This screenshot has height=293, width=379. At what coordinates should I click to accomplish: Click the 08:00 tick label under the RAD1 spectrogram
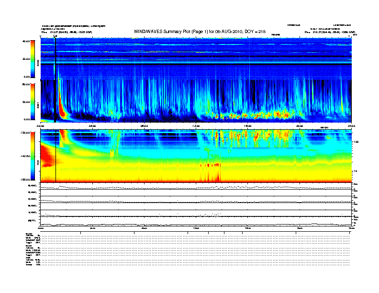tap(144, 126)
